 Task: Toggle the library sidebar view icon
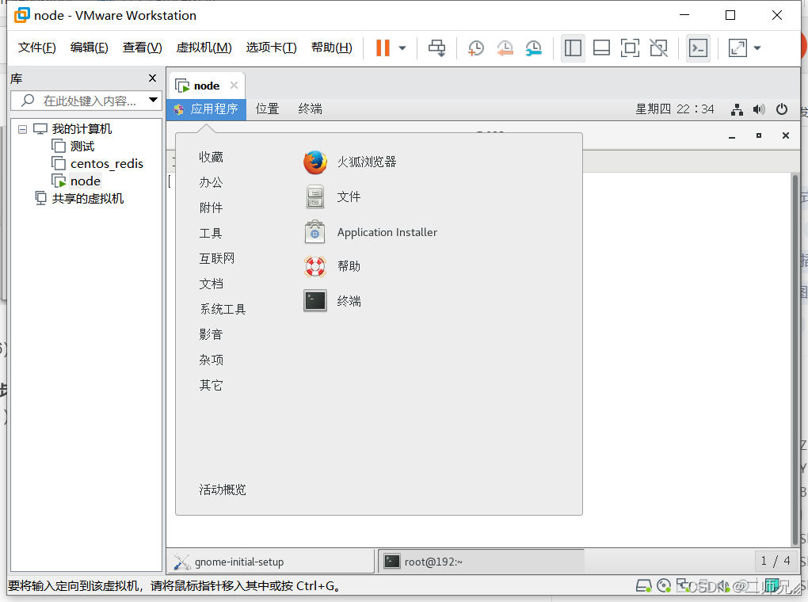(x=573, y=48)
